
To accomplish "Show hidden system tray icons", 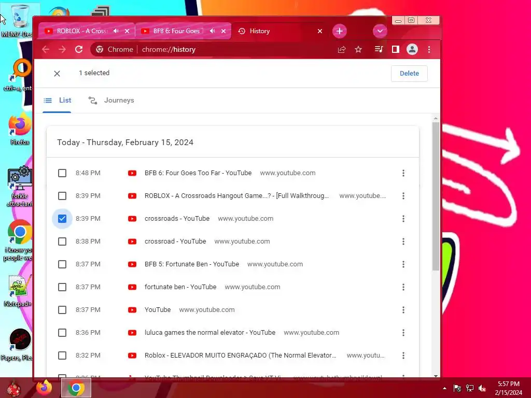I will [444, 388].
